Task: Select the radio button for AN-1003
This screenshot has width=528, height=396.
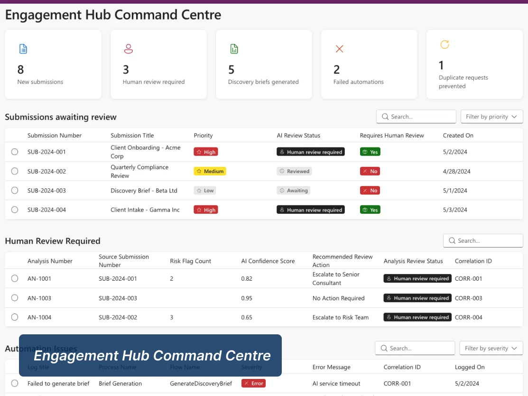Action: tap(15, 298)
